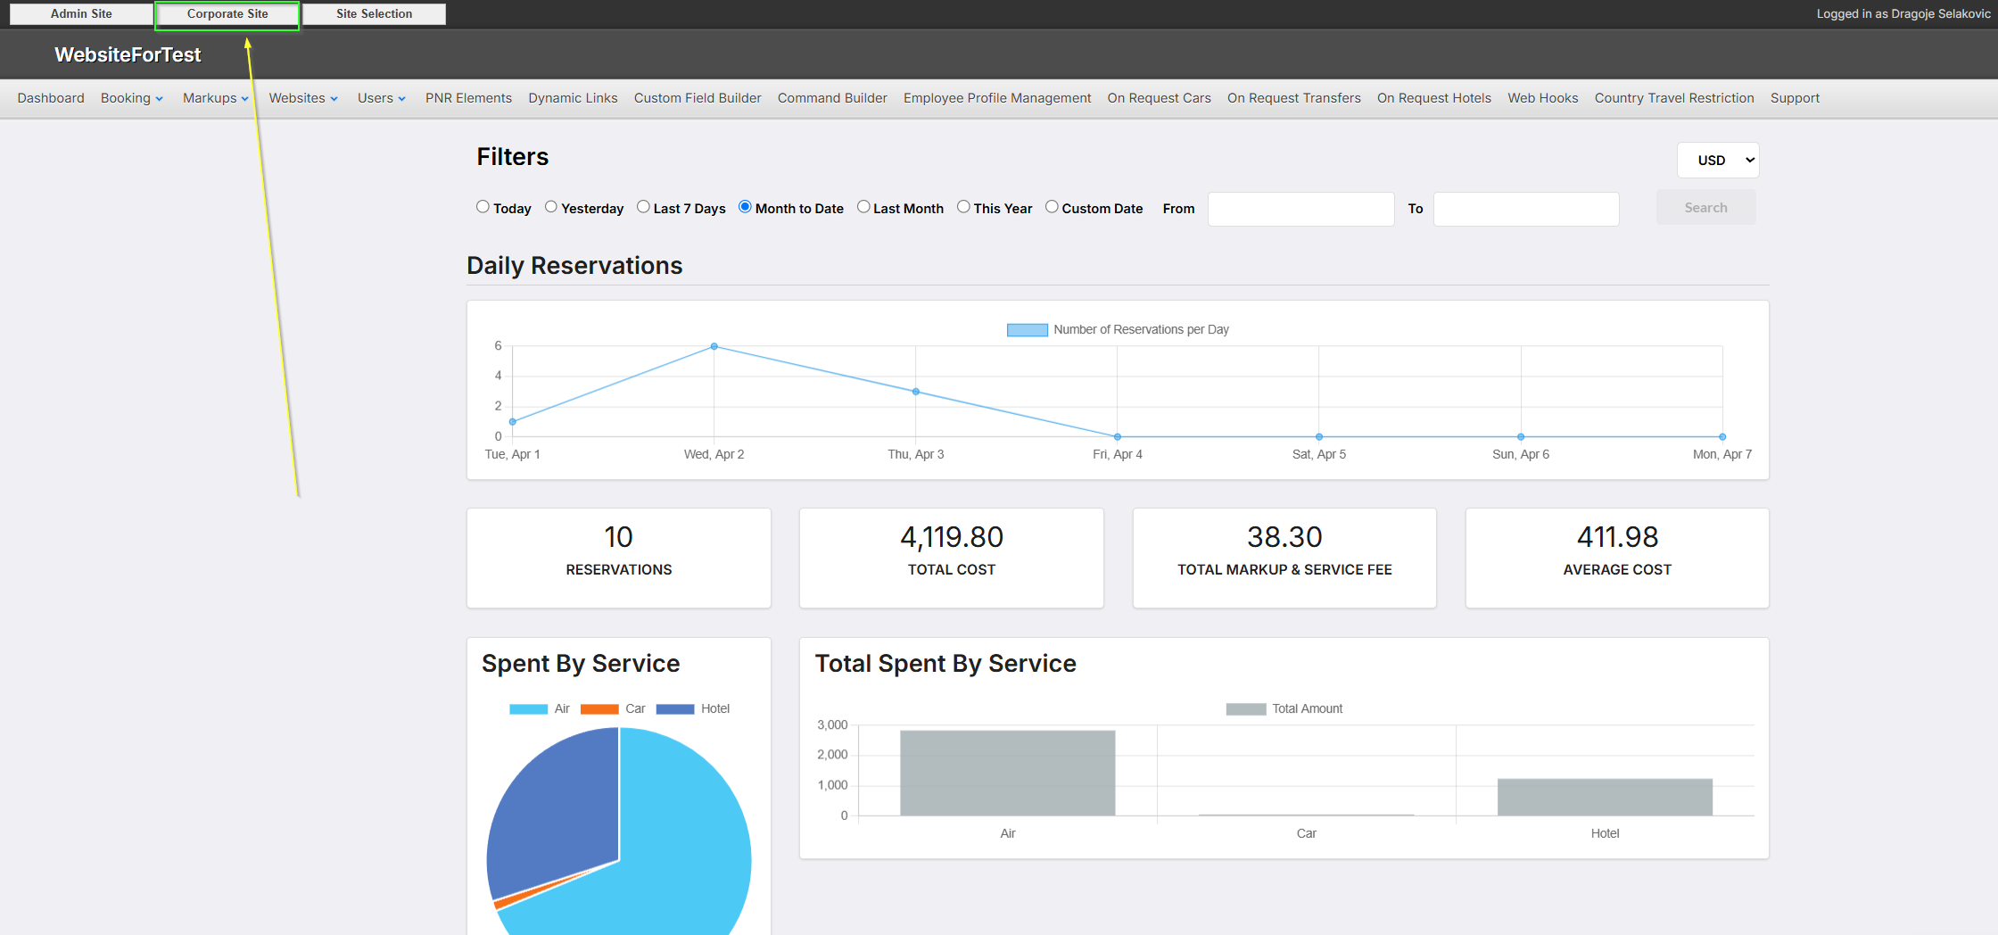1998x935 pixels.
Task: Open Custom Field Builder page
Action: [698, 98]
